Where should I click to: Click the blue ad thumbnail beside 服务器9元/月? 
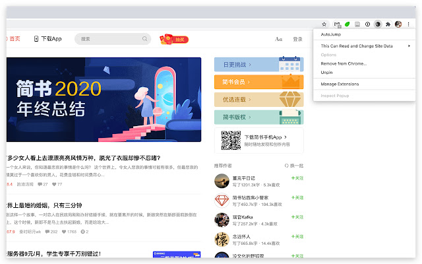[177, 255]
